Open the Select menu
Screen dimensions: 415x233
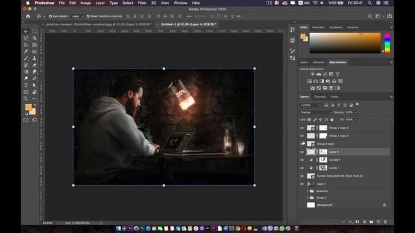coord(128,3)
